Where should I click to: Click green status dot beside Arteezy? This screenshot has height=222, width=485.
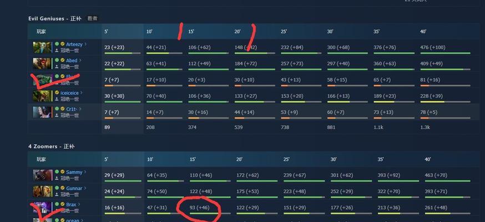(x=57, y=44)
